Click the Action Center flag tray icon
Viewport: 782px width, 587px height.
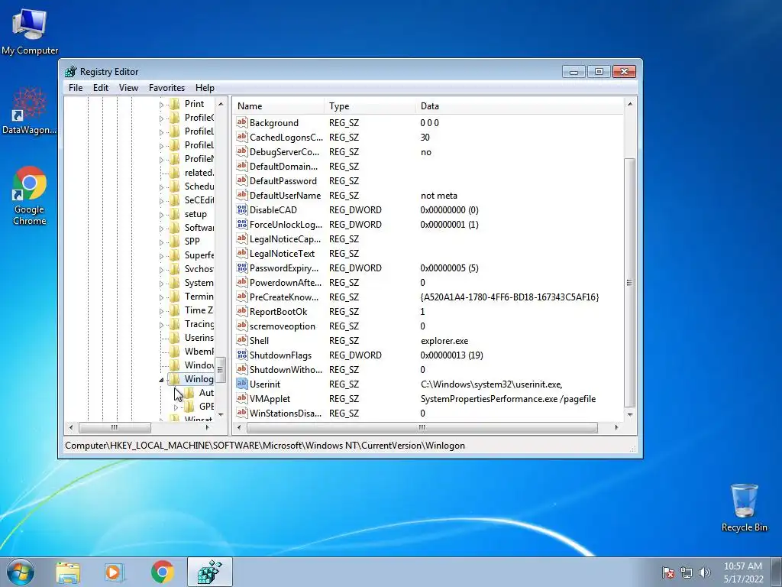tap(667, 572)
